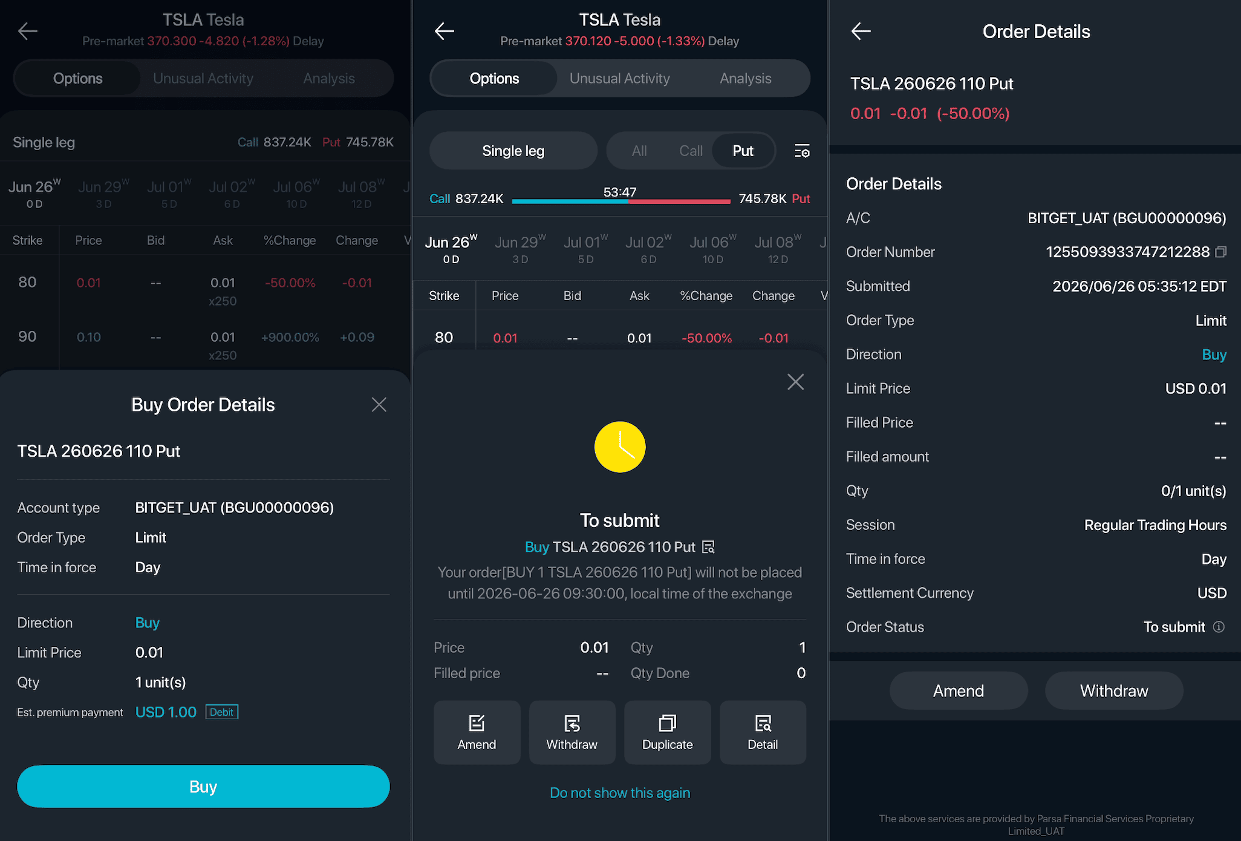Select the Put filter toggle
The image size is (1241, 841).
(x=743, y=151)
